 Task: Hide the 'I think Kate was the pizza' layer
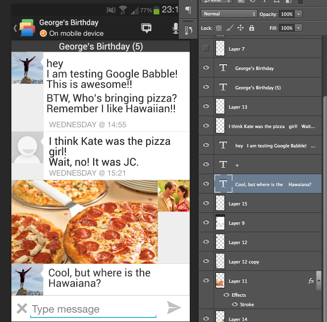pos(206,126)
